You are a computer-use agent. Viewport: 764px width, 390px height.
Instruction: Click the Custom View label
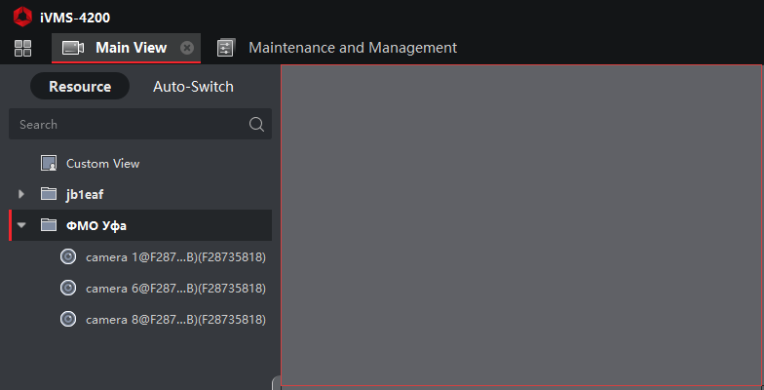click(x=103, y=164)
